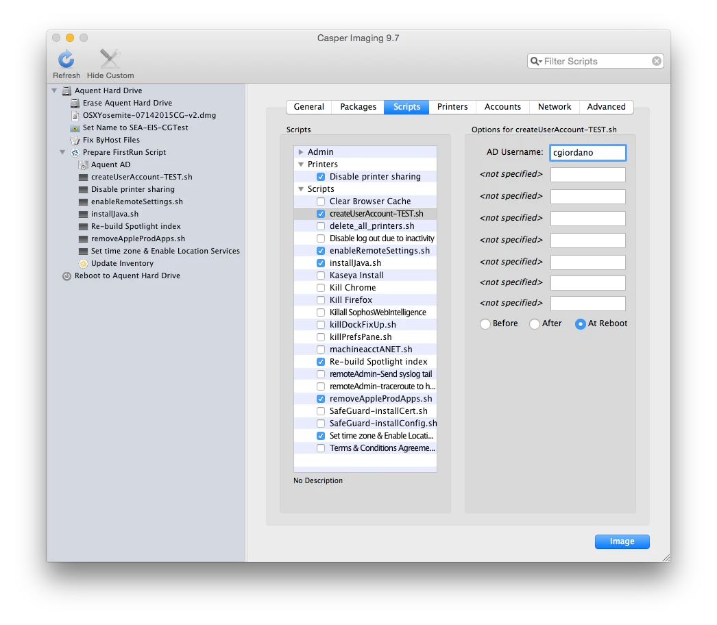Click the installJava.sh sidebar script icon
This screenshot has height=625, width=717.
pyautogui.click(x=83, y=214)
